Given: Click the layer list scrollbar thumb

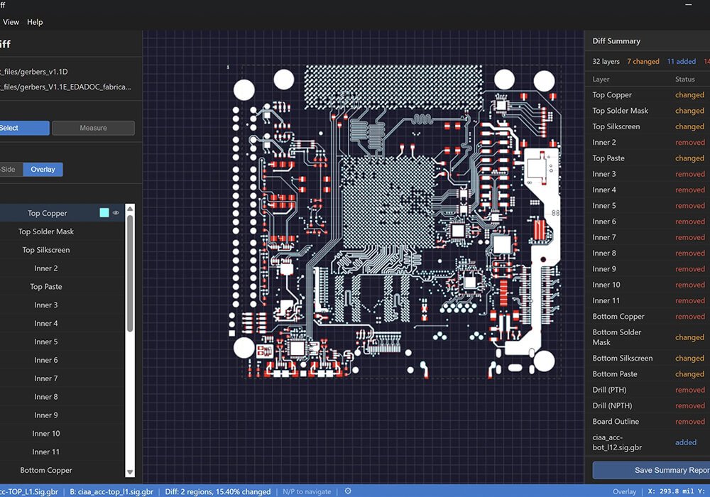Looking at the screenshot, I should point(130,273).
